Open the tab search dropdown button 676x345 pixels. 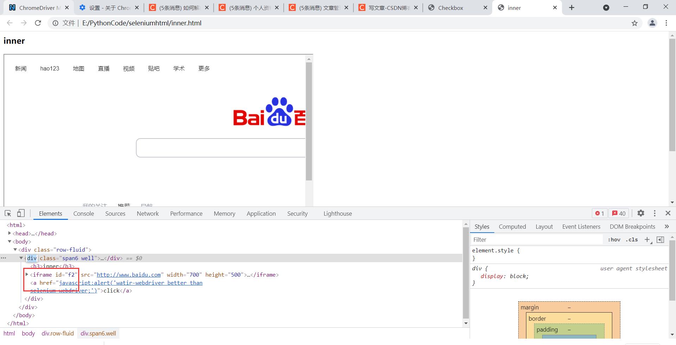(x=606, y=8)
